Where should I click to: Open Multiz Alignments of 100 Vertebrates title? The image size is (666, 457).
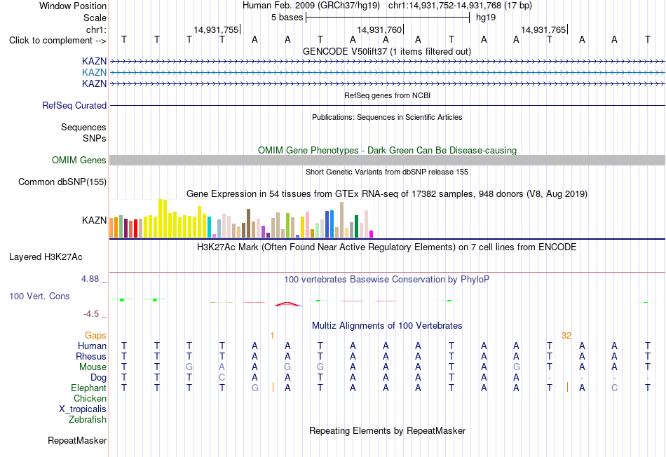[x=387, y=326]
